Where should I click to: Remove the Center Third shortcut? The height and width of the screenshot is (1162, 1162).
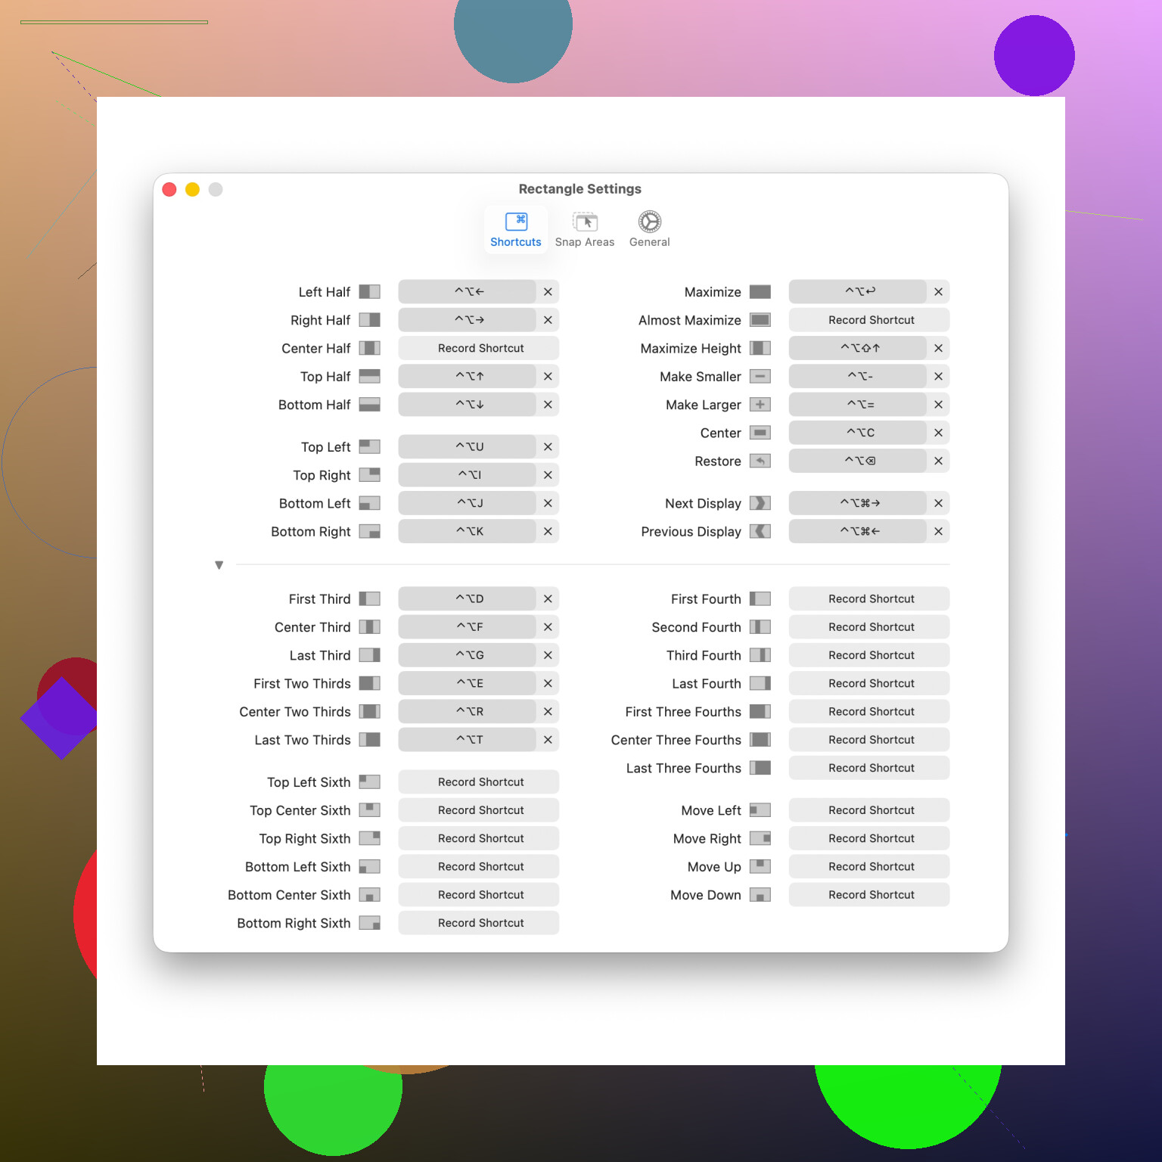(x=548, y=627)
